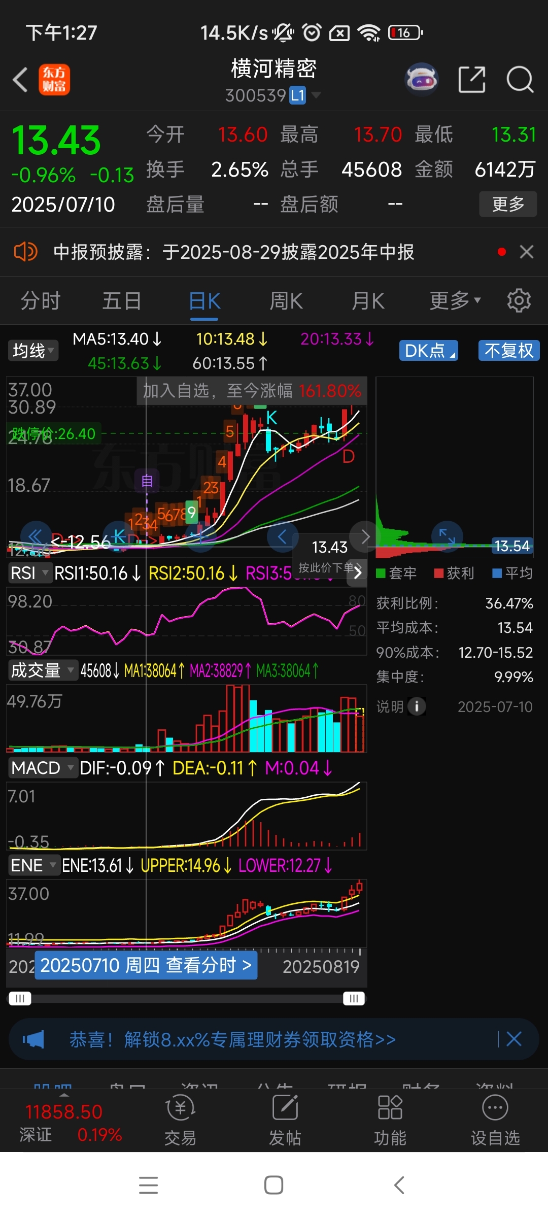The image size is (548, 1218).
Task: Tap the 13.54 average cost label
Action: tap(512, 546)
